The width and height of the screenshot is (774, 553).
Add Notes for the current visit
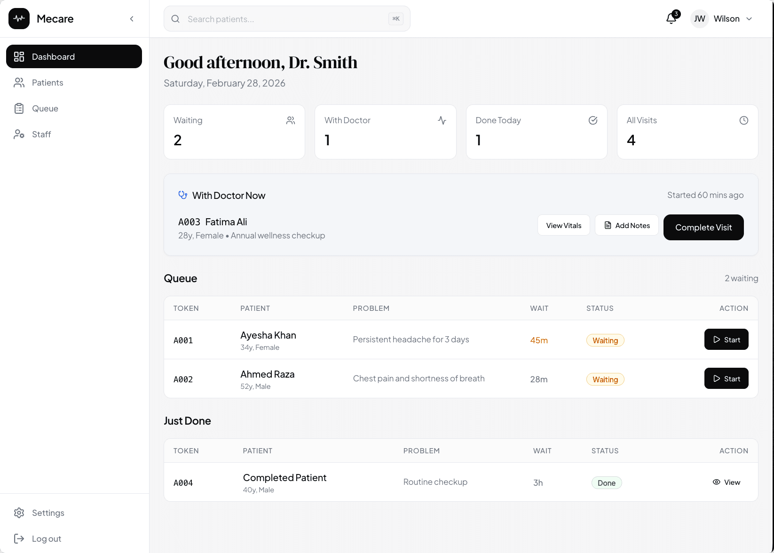[627, 225]
